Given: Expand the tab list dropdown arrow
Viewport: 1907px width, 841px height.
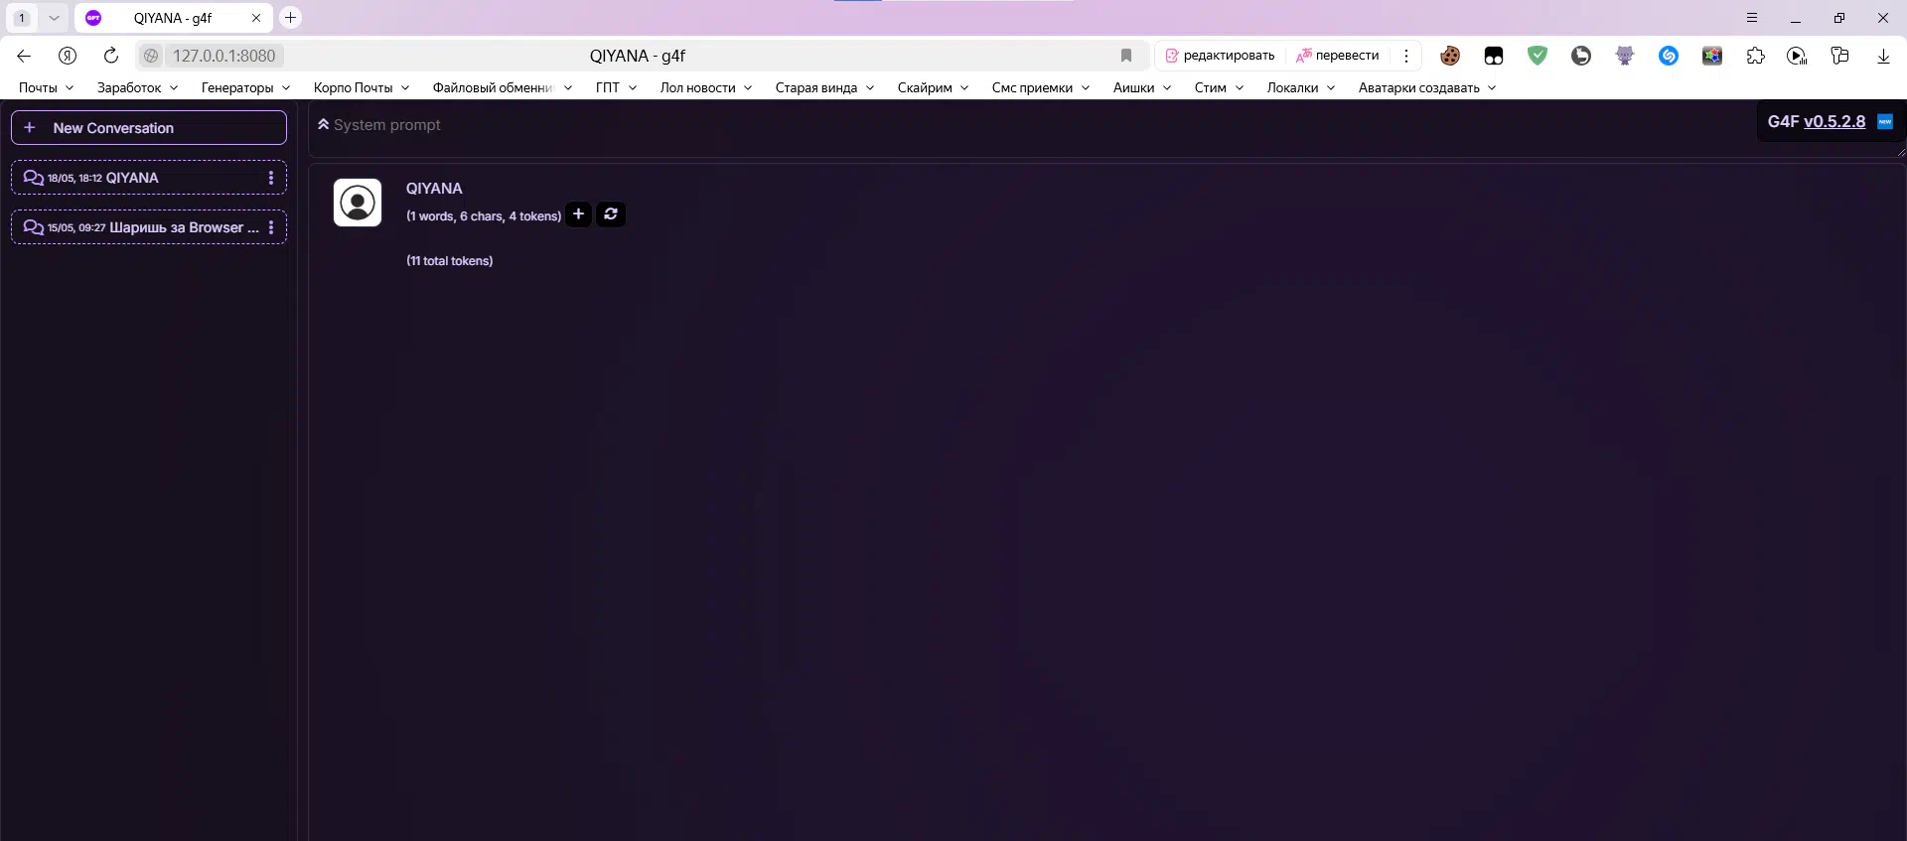Looking at the screenshot, I should (54, 18).
